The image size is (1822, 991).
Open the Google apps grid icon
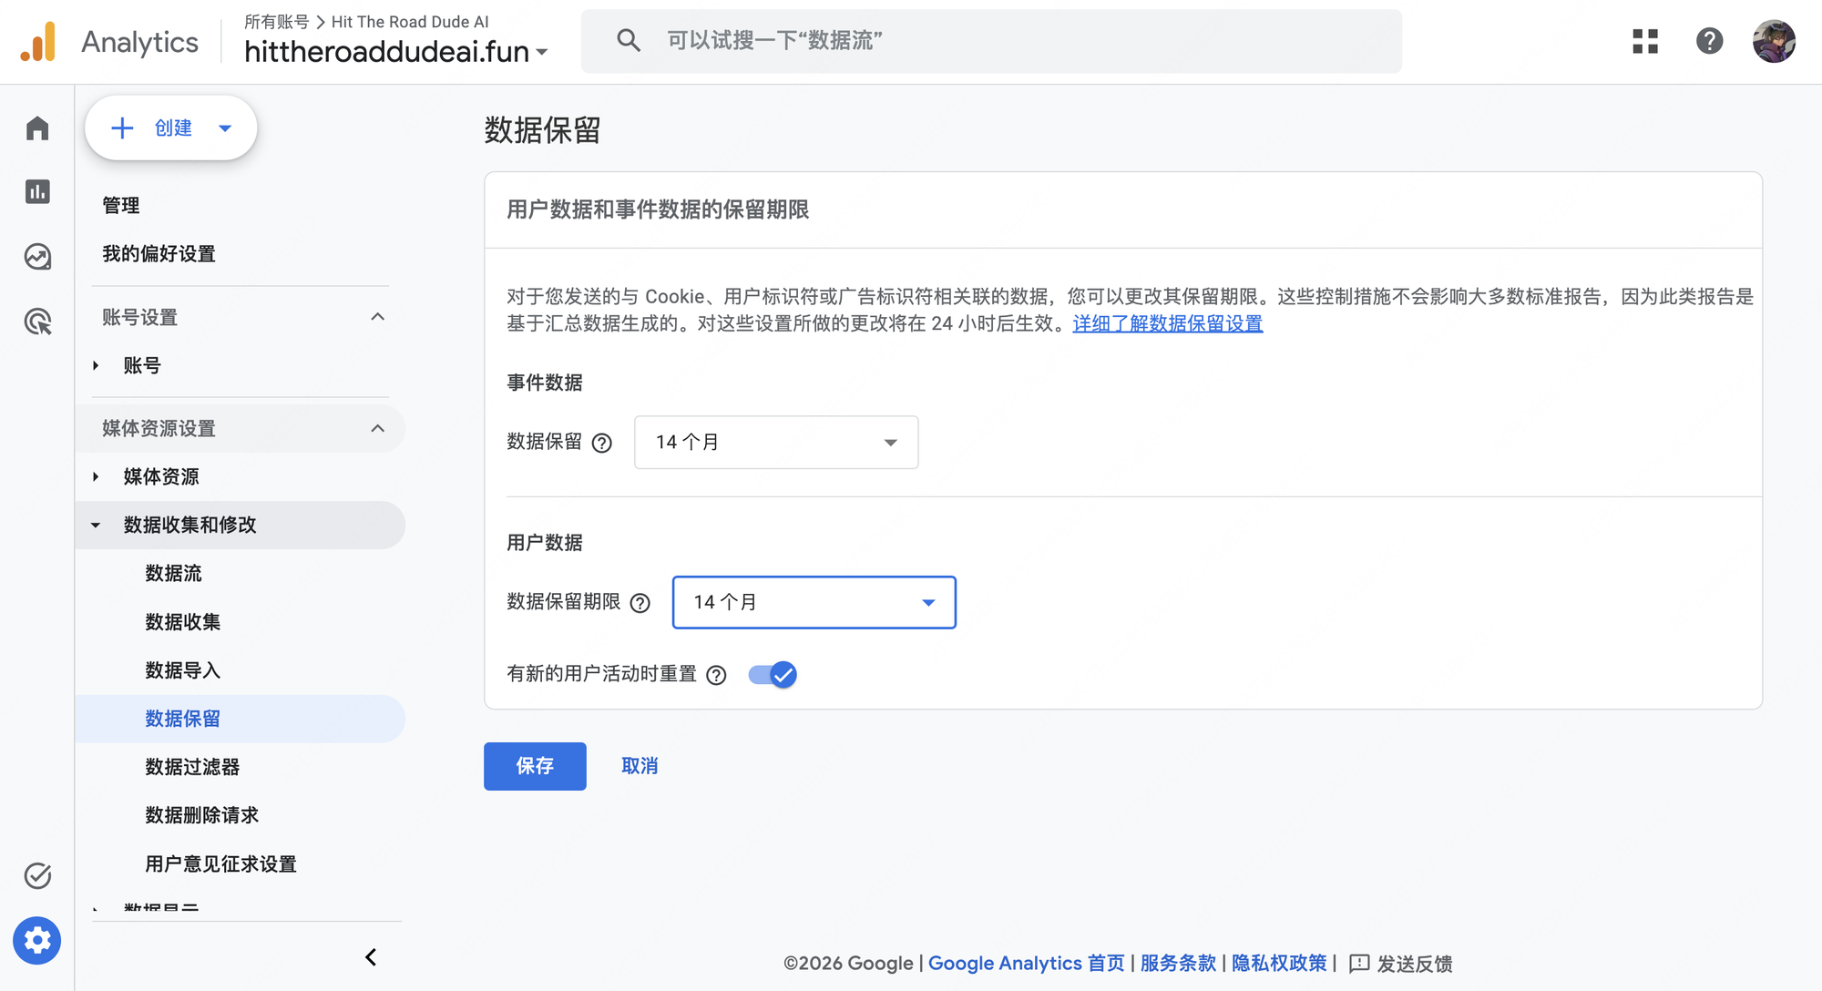[1645, 41]
